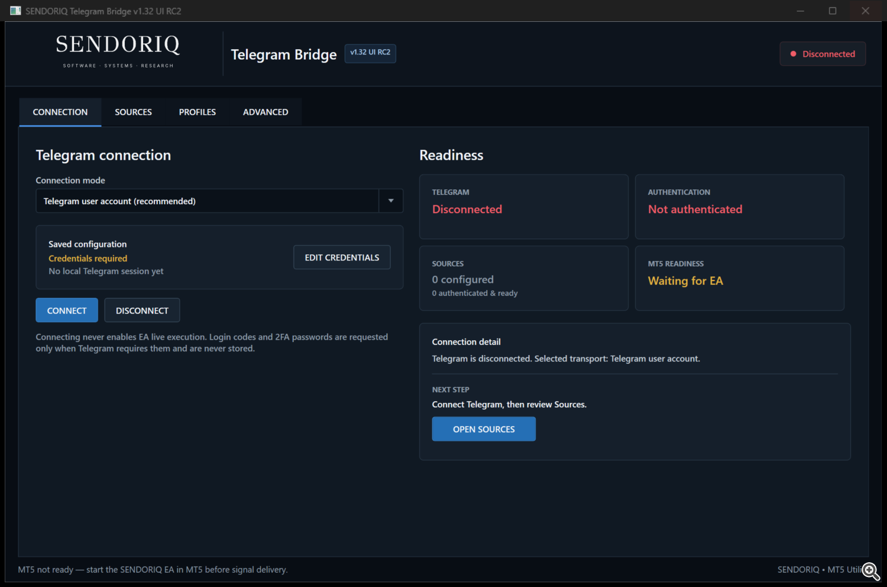The height and width of the screenshot is (587, 887).
Task: Close the Telegram Bridge window
Action: click(x=865, y=11)
